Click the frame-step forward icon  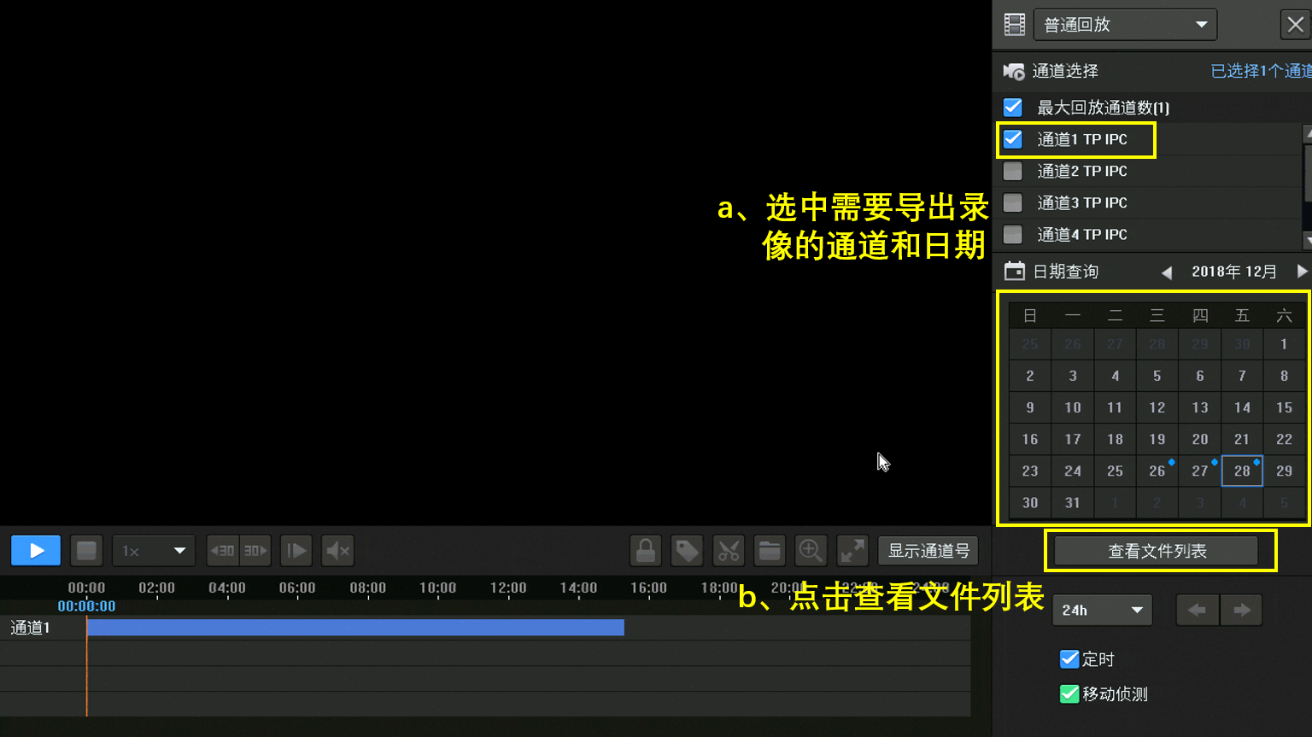pyautogui.click(x=296, y=551)
